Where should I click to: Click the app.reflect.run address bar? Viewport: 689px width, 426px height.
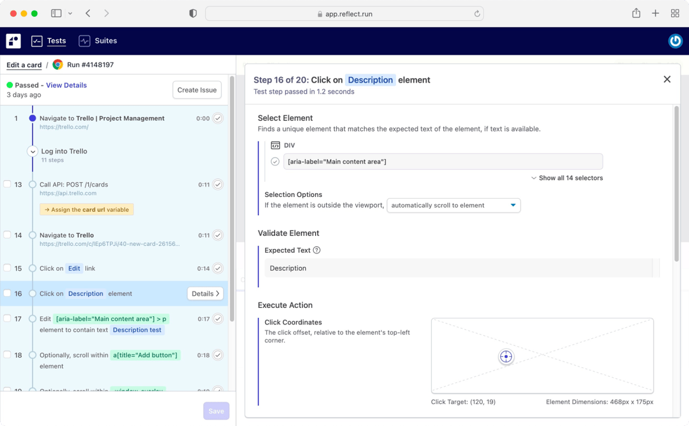tap(344, 14)
